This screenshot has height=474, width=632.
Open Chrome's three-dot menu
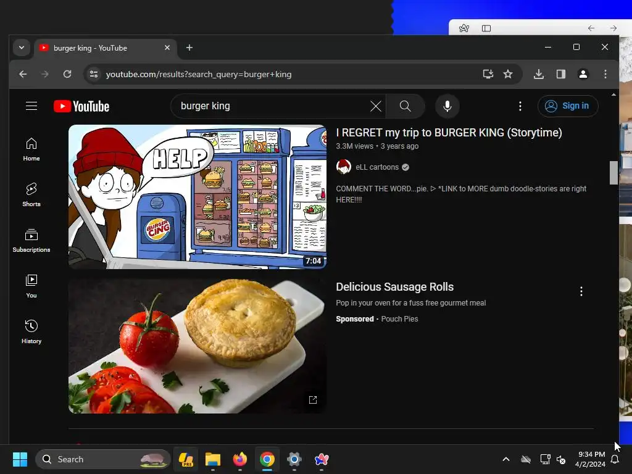pyautogui.click(x=605, y=74)
